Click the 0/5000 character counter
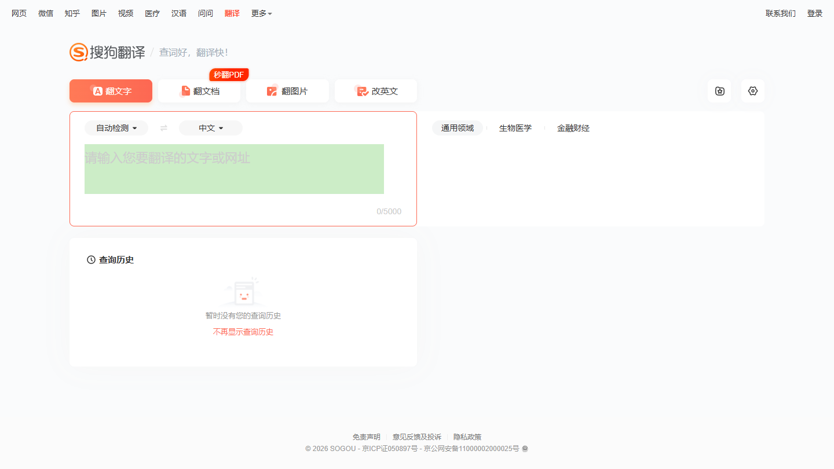Screen dimensions: 834x469 click(389, 211)
